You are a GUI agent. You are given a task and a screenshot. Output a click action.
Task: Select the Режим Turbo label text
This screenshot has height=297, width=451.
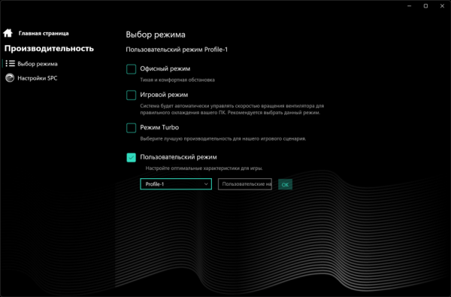159,128
